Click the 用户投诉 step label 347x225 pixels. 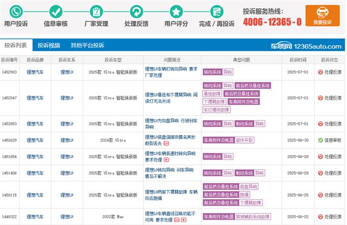point(16,24)
